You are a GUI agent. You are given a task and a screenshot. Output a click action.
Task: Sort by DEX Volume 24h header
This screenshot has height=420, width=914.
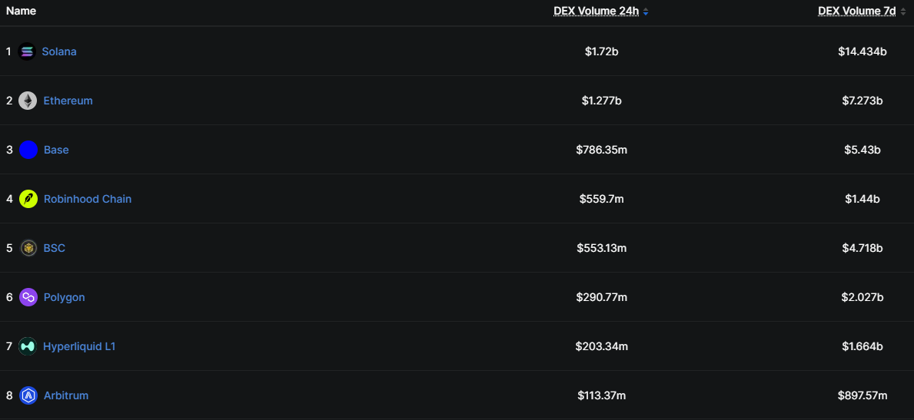tap(597, 11)
